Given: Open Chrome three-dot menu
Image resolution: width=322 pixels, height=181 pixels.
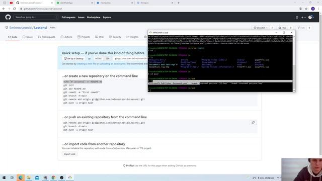Looking at the screenshot, I should tap(318, 9).
